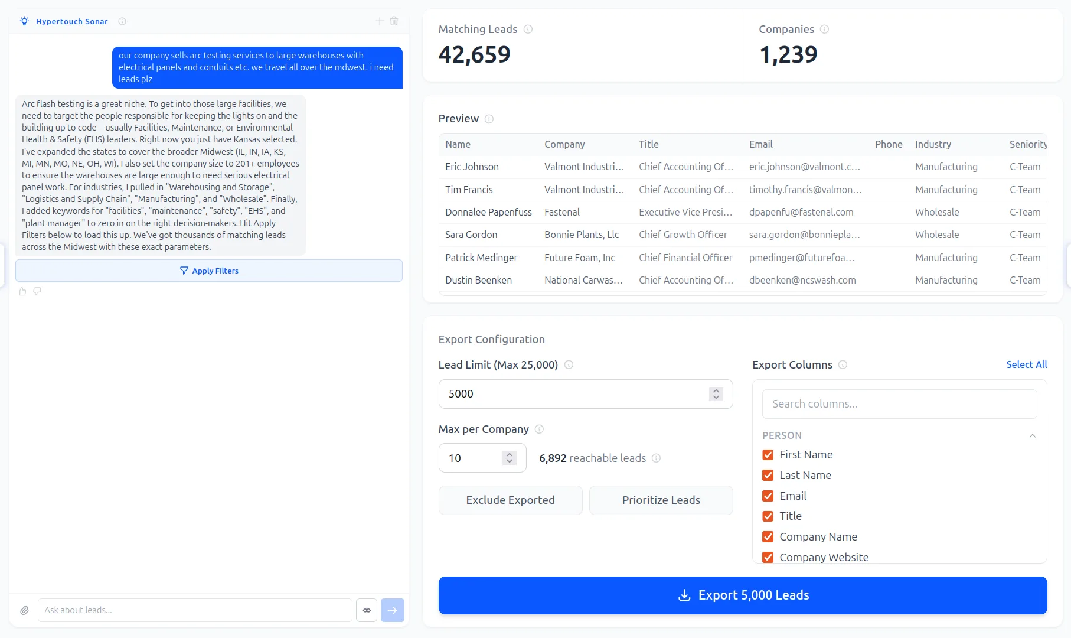Select the Tim Francis row
Viewport: 1071px width, 638px height.
pyautogui.click(x=743, y=190)
